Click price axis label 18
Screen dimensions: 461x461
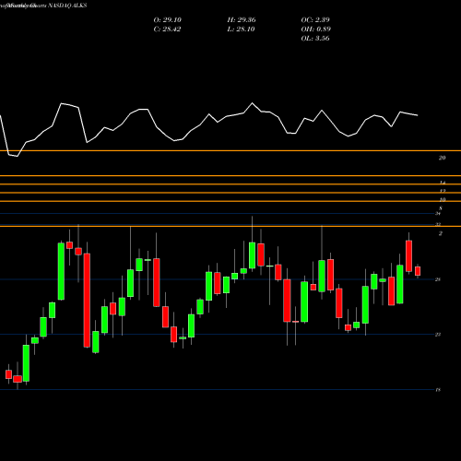(x=438, y=390)
